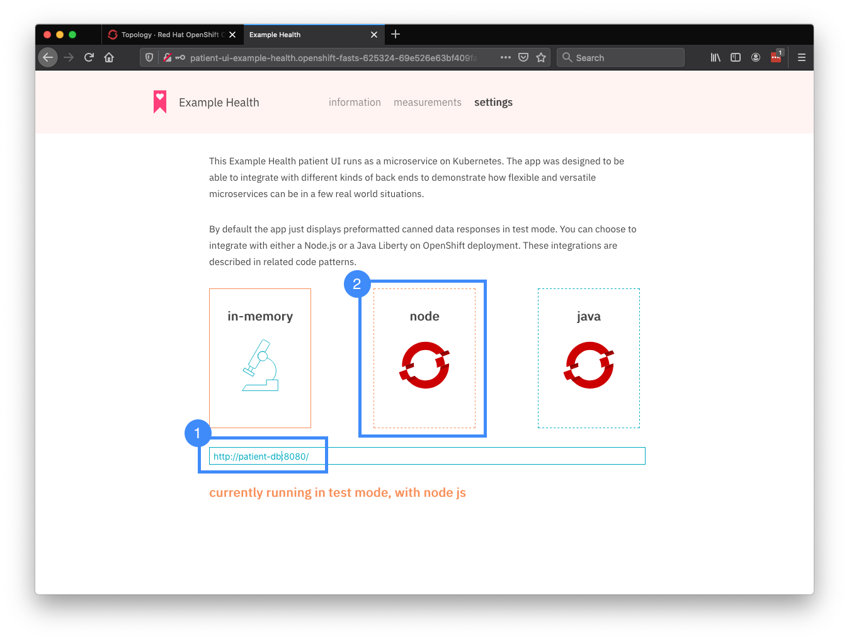849x641 pixels.
Task: Open the measurements nav link
Action: pos(428,102)
